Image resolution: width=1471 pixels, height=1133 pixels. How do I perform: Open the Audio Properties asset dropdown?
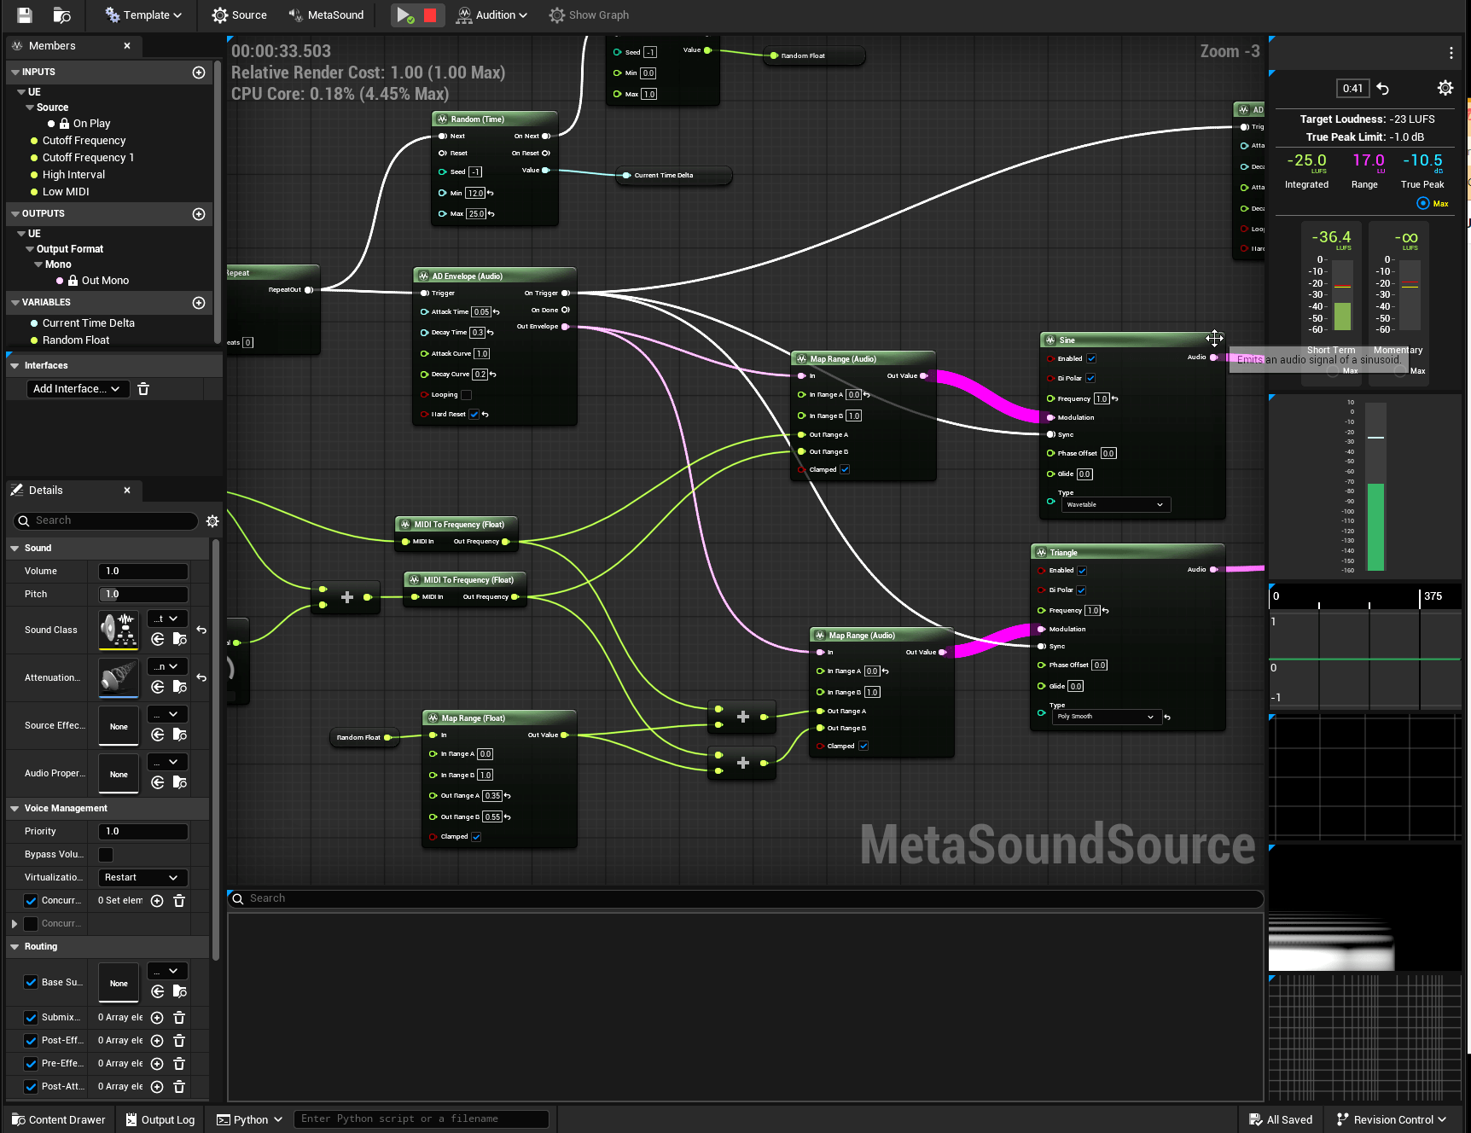click(167, 763)
